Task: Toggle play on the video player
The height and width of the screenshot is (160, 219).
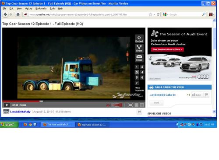Action: coord(7,105)
